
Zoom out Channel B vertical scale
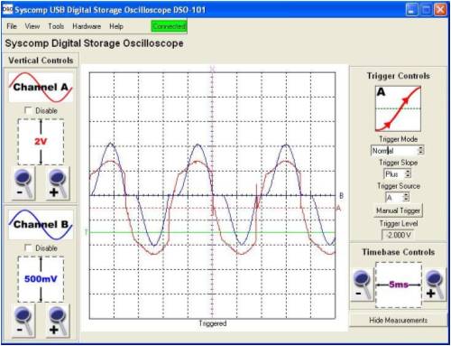point(23,321)
